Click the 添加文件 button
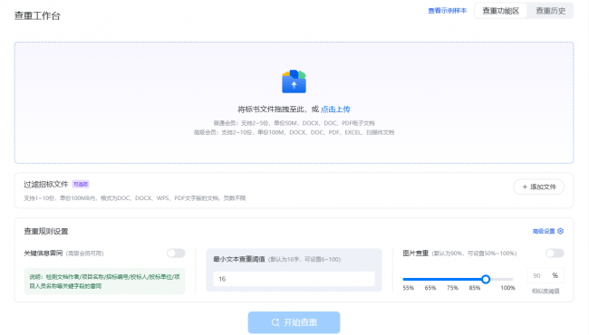 538,187
